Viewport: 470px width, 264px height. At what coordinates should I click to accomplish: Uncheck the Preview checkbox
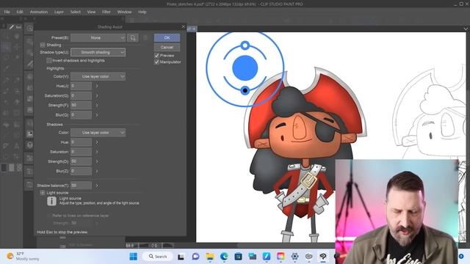tap(156, 56)
